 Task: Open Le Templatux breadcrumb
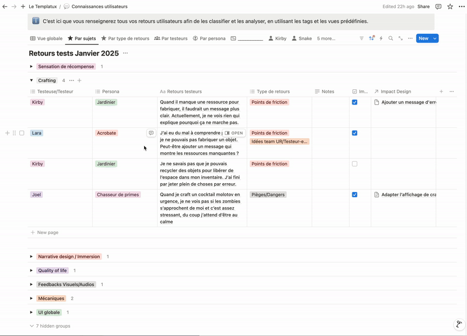(x=43, y=6)
